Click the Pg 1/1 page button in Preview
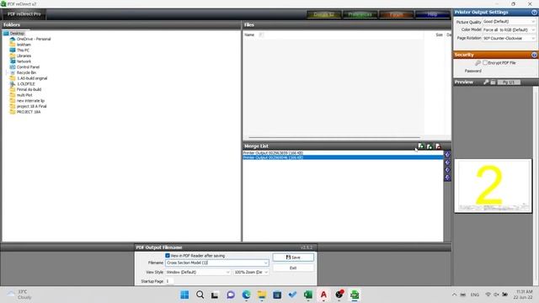 (509, 82)
